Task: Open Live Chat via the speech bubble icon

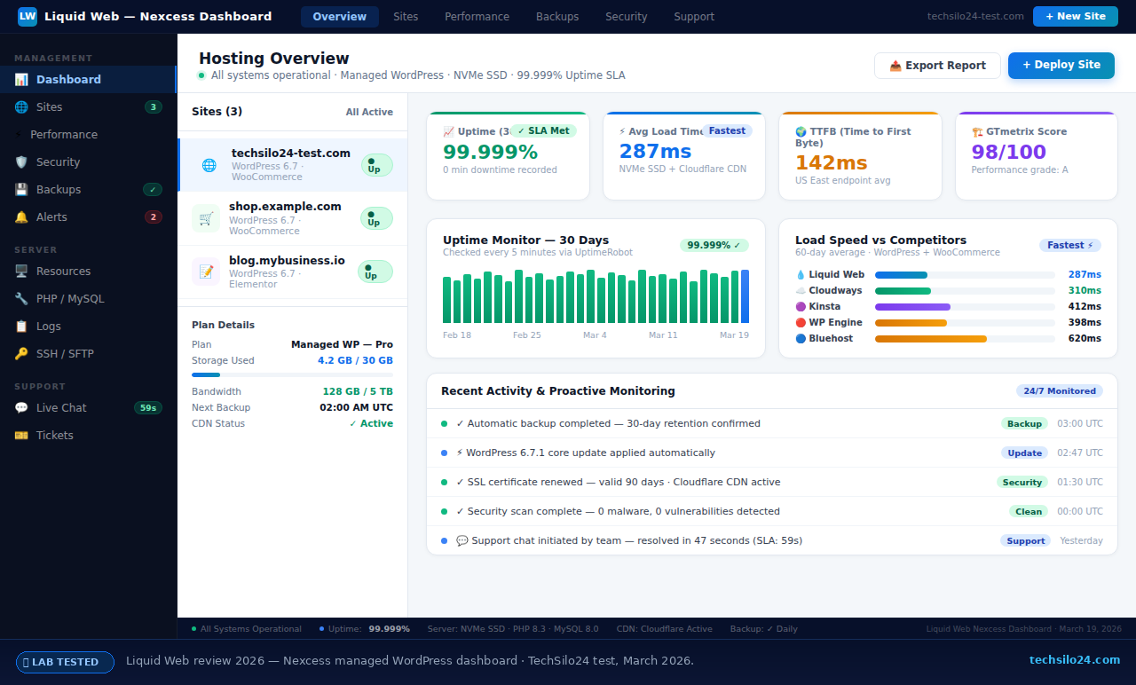Action: point(21,407)
